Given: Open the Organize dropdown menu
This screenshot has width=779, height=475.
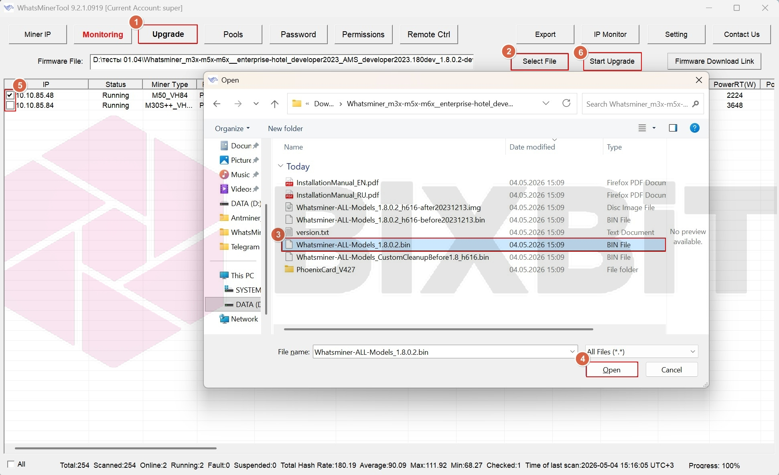Looking at the screenshot, I should coord(232,128).
